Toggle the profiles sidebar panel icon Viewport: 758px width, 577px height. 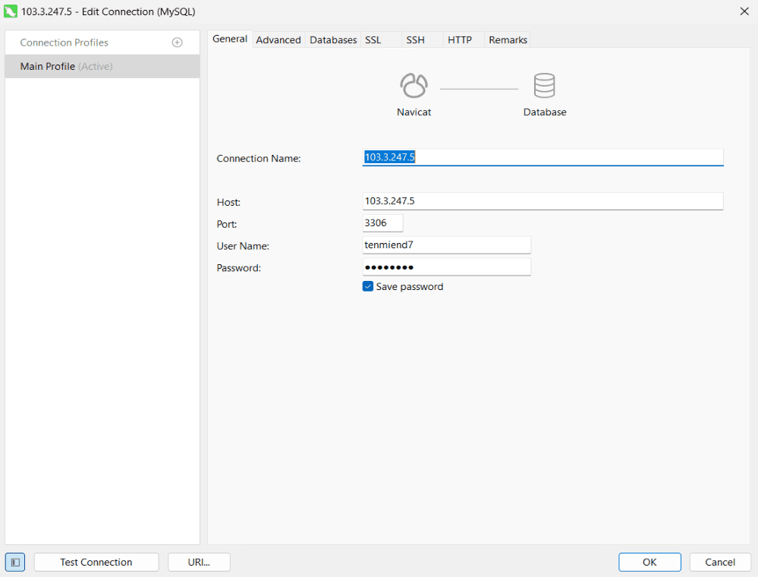15,562
